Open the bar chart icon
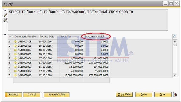 [175, 94]
